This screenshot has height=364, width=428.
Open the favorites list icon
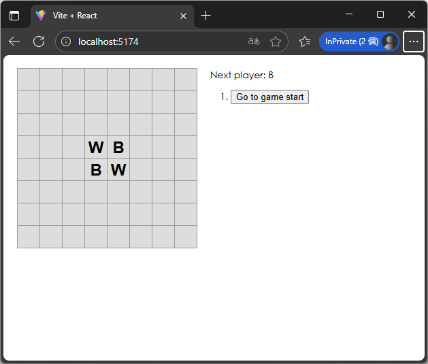point(305,42)
